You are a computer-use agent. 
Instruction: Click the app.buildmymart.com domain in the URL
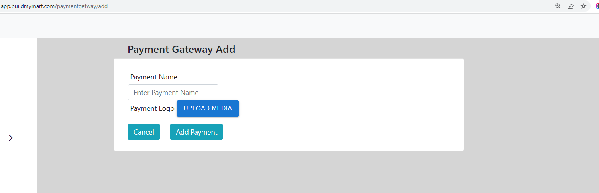click(x=27, y=6)
